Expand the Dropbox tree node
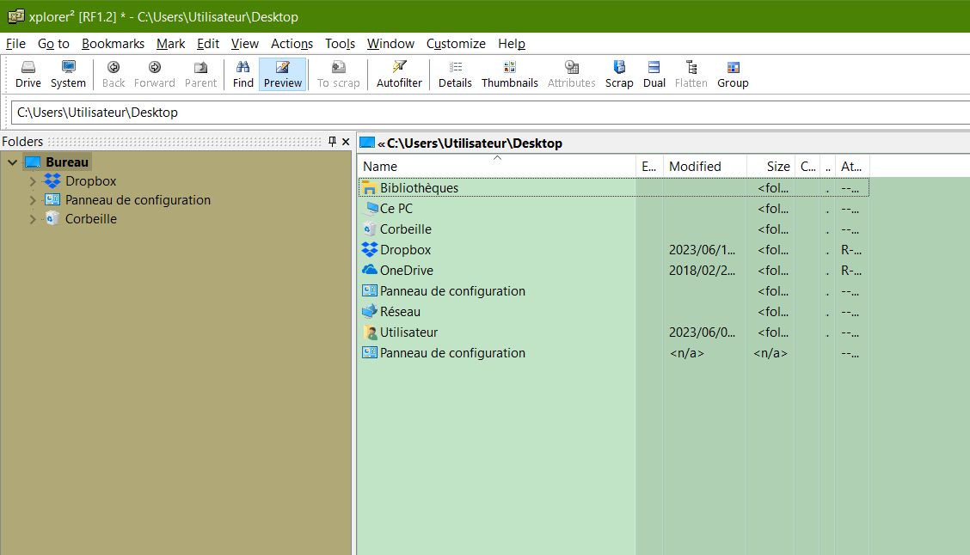 [34, 181]
